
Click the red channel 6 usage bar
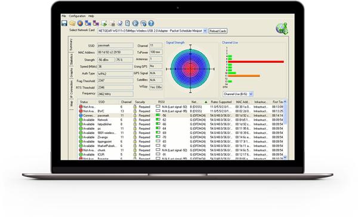tap(256, 62)
